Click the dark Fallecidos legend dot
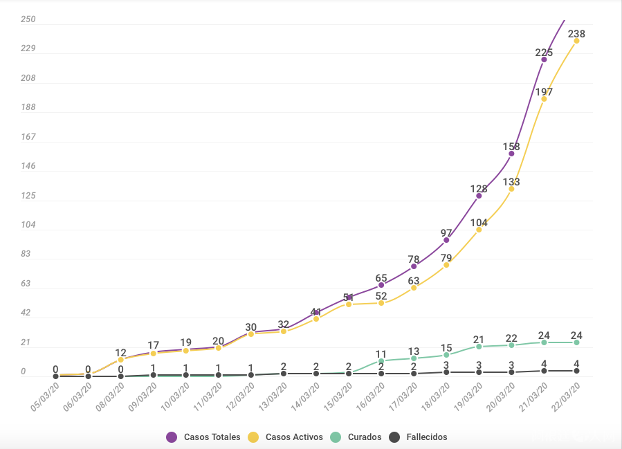 (x=395, y=437)
